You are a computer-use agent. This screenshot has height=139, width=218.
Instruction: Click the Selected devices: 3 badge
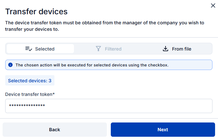pos(30,81)
